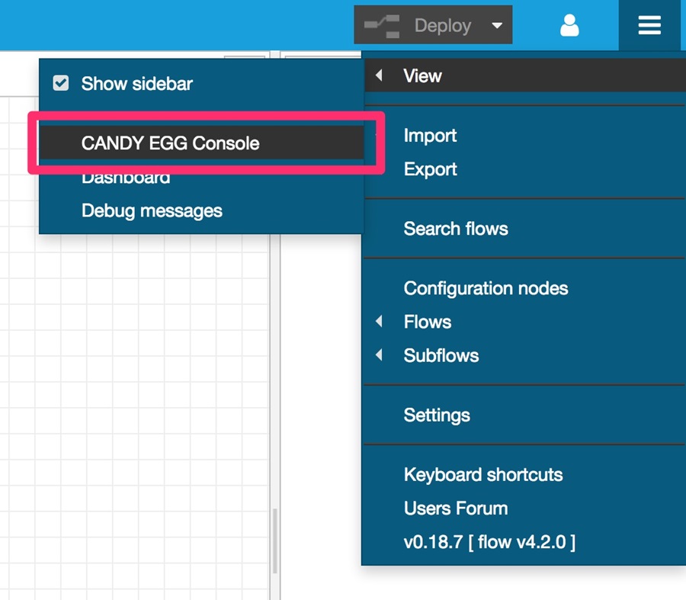686x600 pixels.
Task: Open the Export menu item
Action: pos(525,169)
